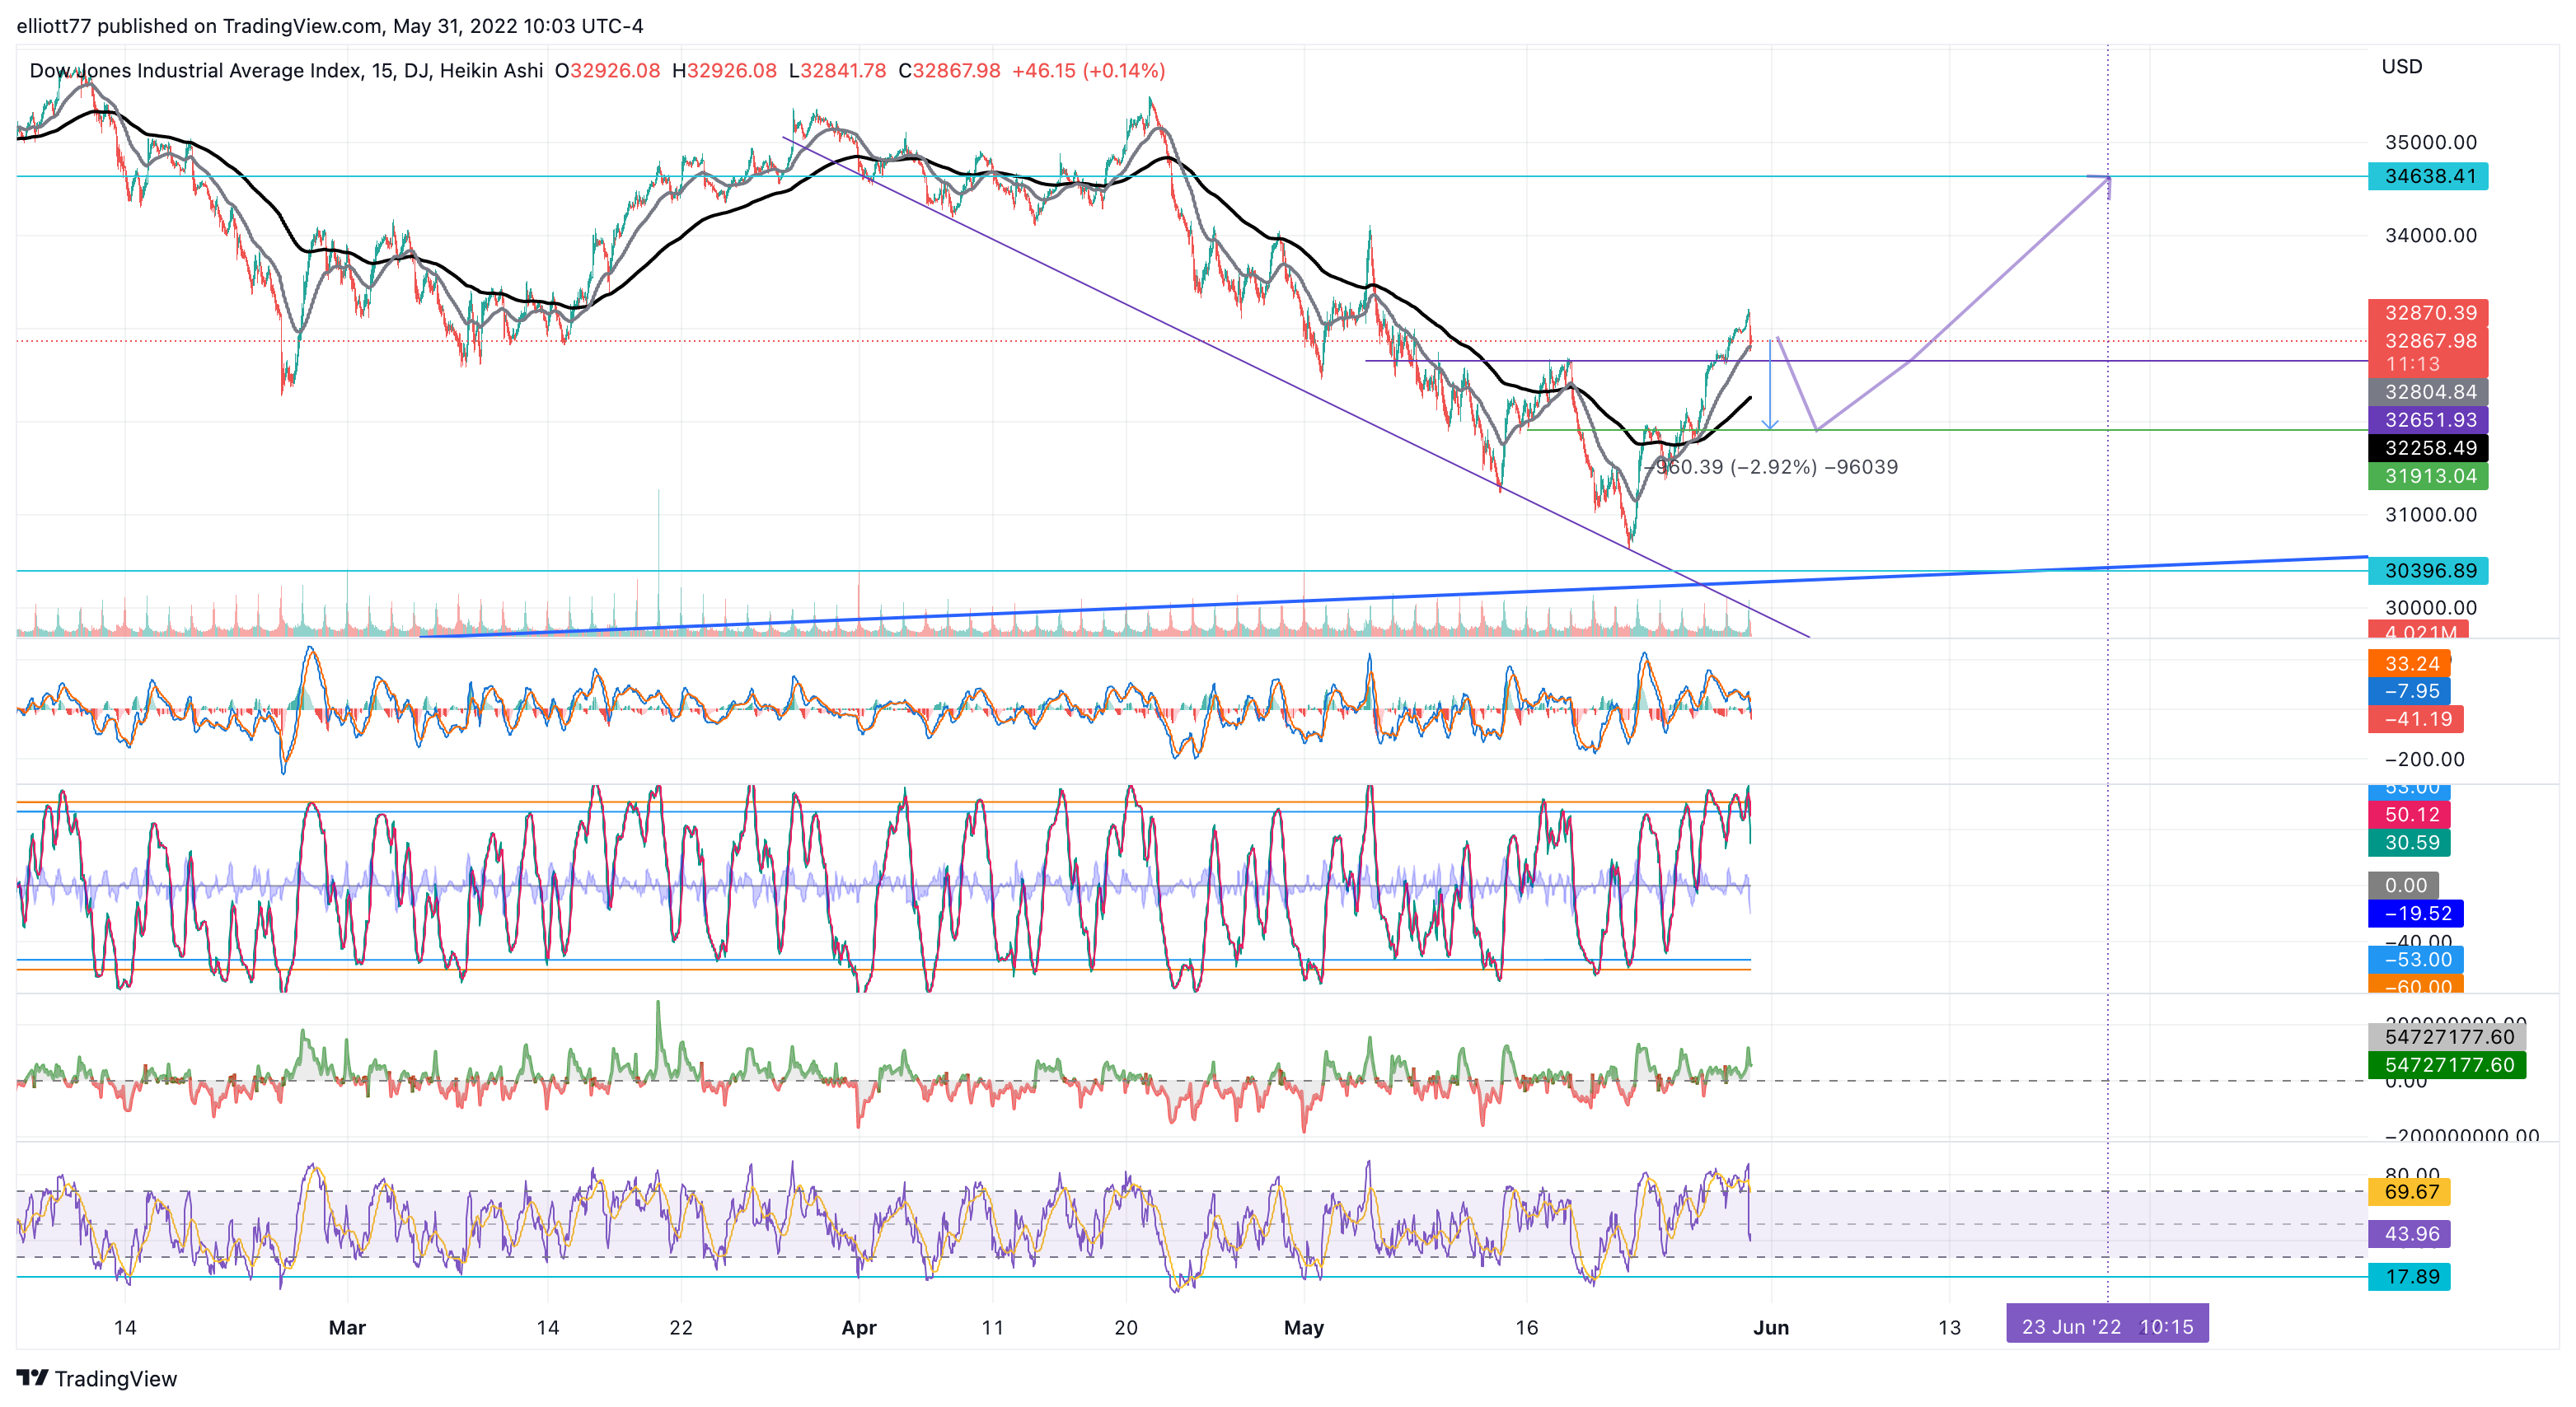Click the 30.59 teal oscillator value

tap(2409, 843)
